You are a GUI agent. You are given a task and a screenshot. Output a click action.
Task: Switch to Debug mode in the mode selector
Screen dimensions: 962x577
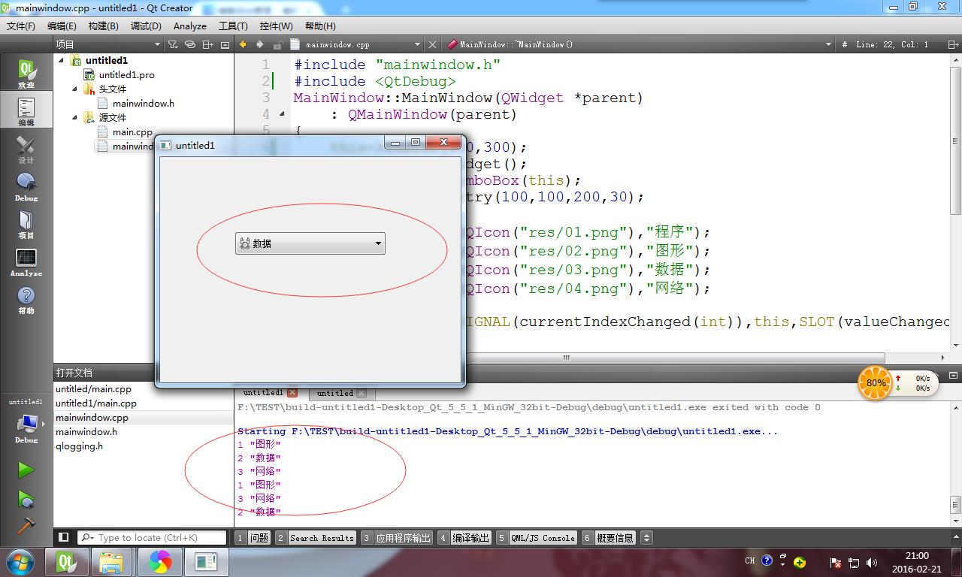click(x=26, y=186)
